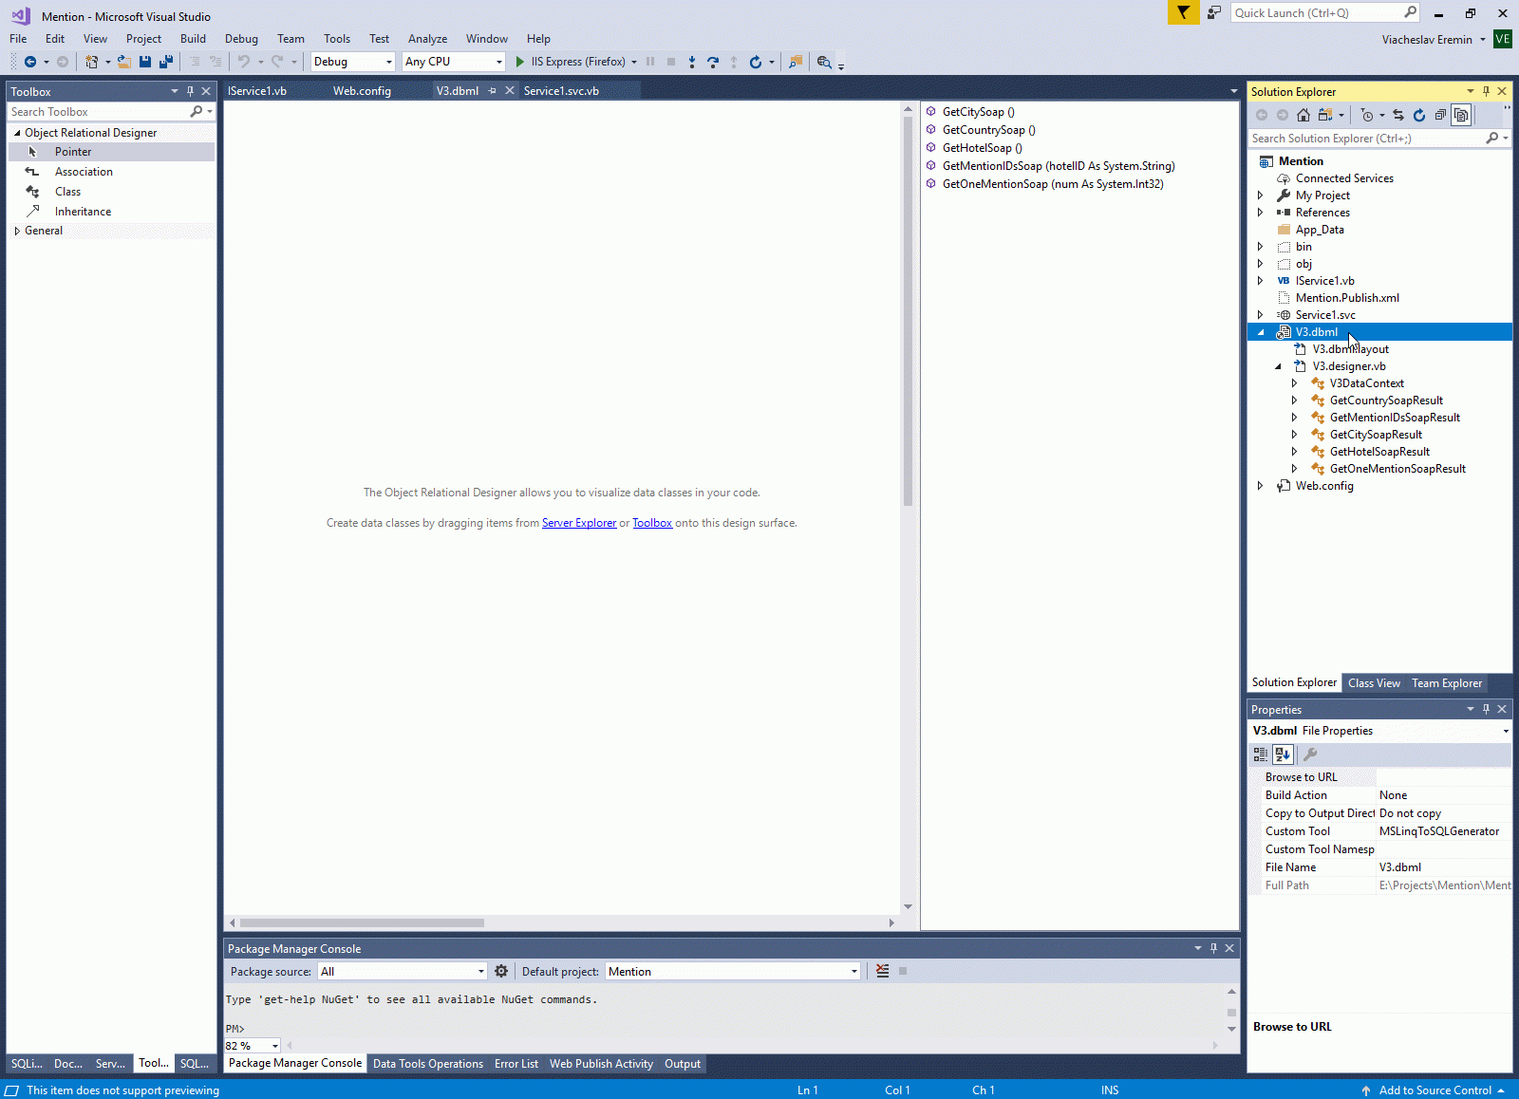Screen dimensions: 1519x1099
Task: Click the Navigate Backward toolbar icon
Action: [30, 62]
